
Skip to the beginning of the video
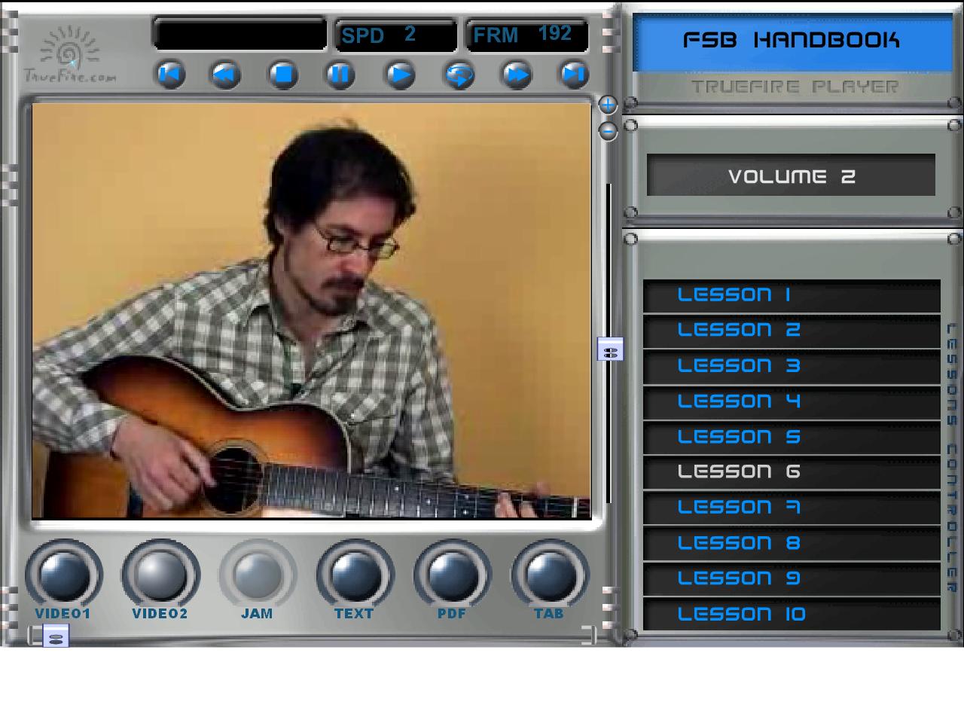[170, 74]
